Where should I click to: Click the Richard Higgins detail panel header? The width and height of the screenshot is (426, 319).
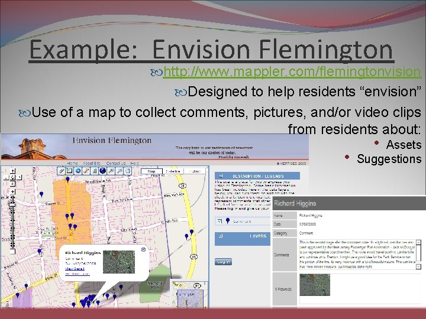point(349,203)
